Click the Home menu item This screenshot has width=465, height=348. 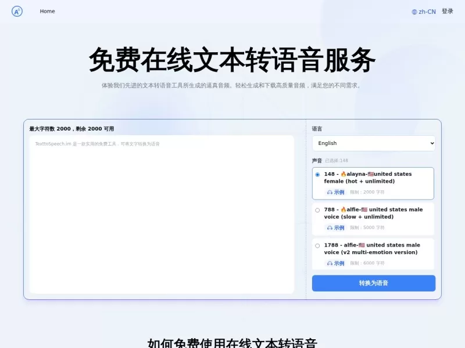tap(46, 11)
